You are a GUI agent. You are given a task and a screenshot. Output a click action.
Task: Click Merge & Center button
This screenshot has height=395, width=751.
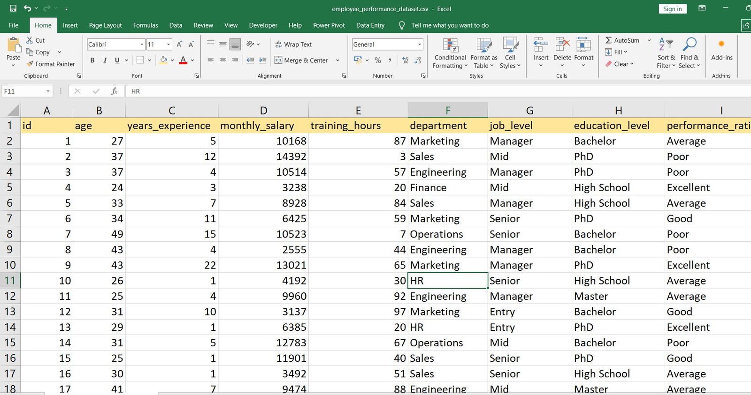pyautogui.click(x=301, y=60)
